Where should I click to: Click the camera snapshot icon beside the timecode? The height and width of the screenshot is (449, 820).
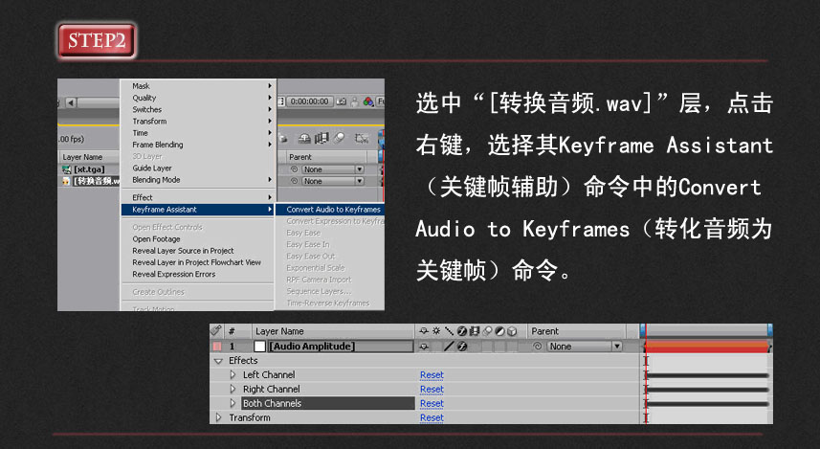click(342, 101)
